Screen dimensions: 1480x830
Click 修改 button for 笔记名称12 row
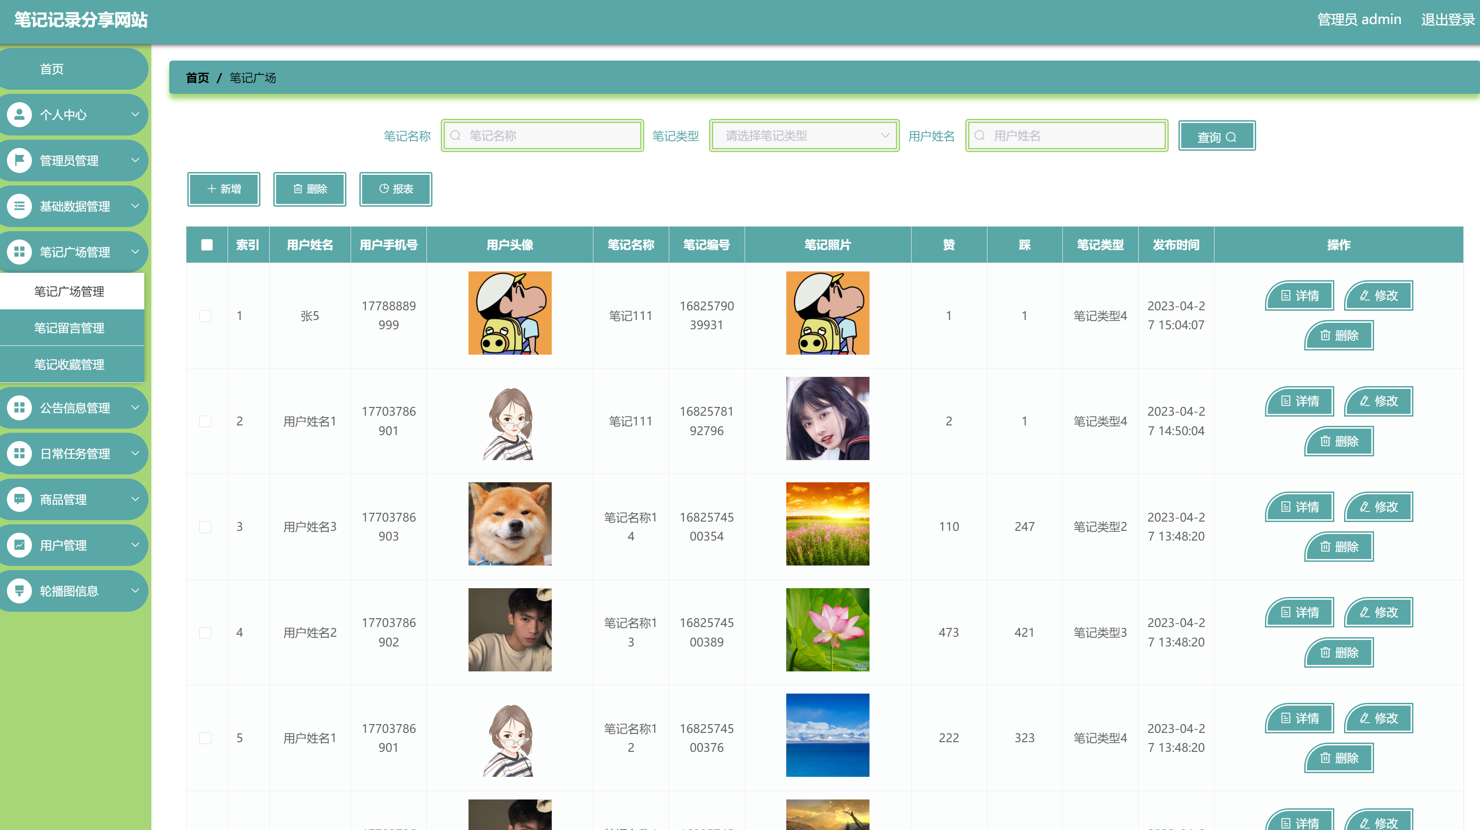click(x=1378, y=719)
